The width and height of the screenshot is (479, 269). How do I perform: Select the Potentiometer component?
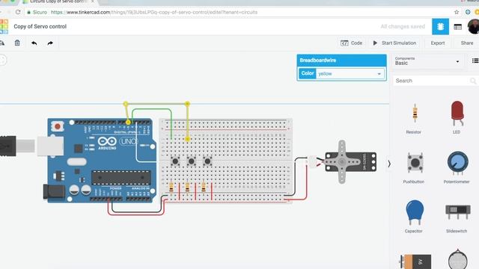pyautogui.click(x=457, y=167)
